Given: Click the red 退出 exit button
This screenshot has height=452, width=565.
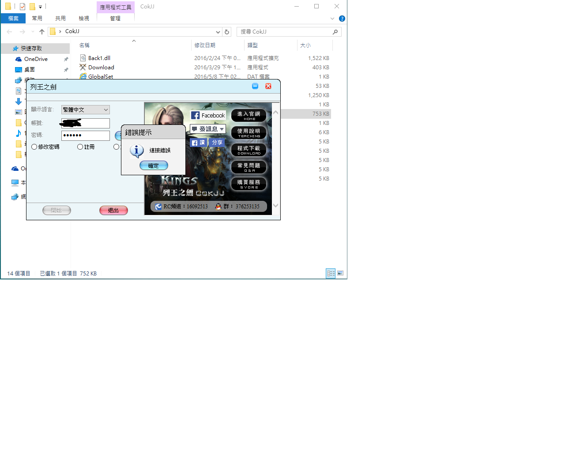Looking at the screenshot, I should tap(113, 211).
